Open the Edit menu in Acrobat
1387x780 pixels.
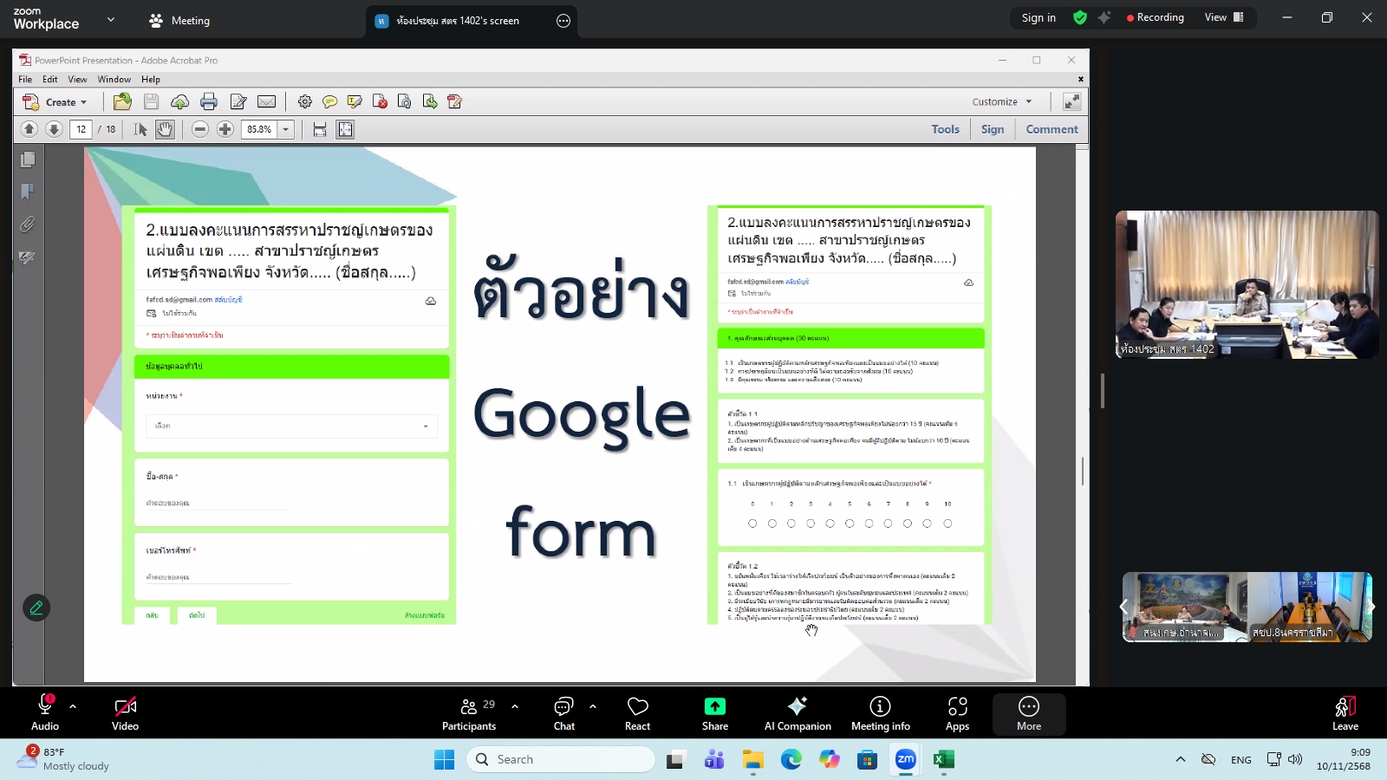50,79
